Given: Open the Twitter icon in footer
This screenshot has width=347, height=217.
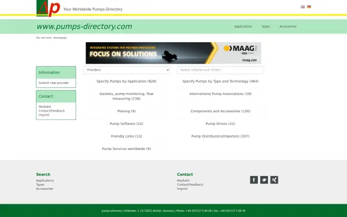Looking at the screenshot, I should [264, 180].
